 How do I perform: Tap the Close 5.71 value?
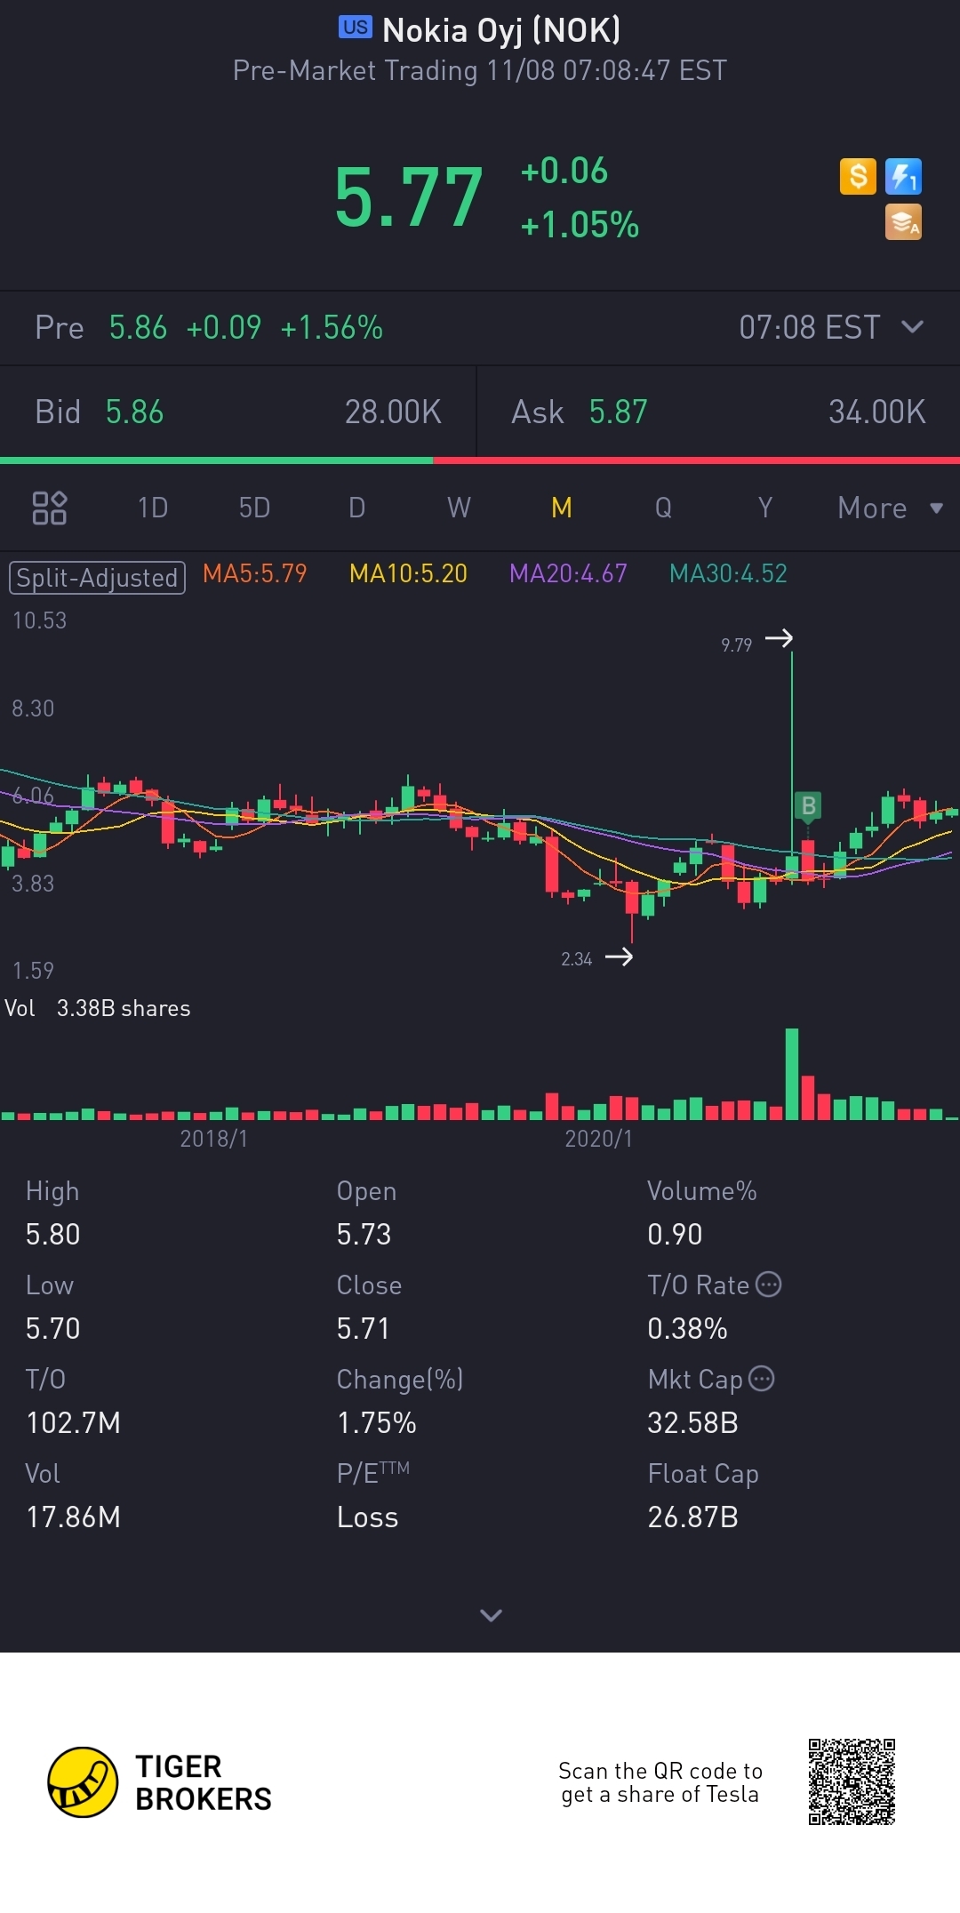click(x=364, y=1328)
